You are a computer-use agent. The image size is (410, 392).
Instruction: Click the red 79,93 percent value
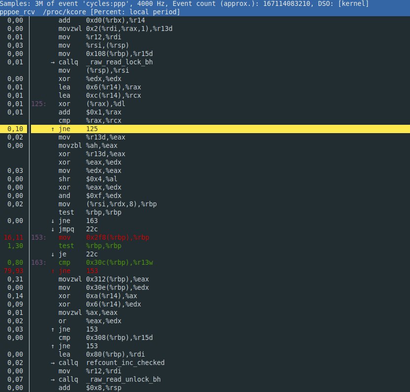pos(13,271)
